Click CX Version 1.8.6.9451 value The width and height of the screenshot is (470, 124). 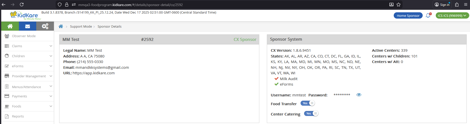click(302, 50)
